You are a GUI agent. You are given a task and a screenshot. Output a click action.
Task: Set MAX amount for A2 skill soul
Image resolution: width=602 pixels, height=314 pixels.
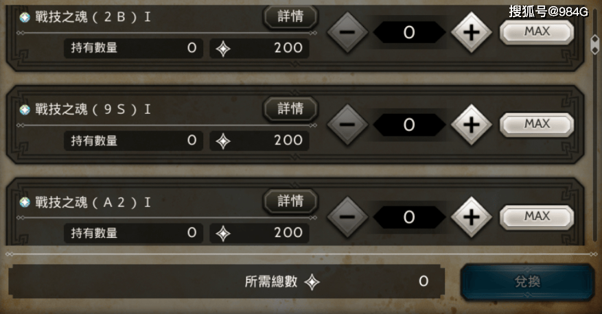(x=537, y=217)
